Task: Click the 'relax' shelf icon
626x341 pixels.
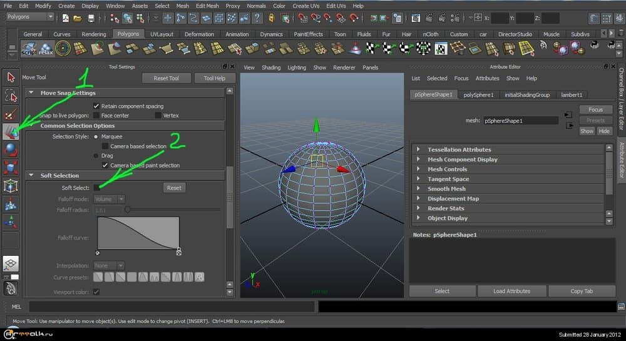Action: pyautogui.click(x=46, y=48)
